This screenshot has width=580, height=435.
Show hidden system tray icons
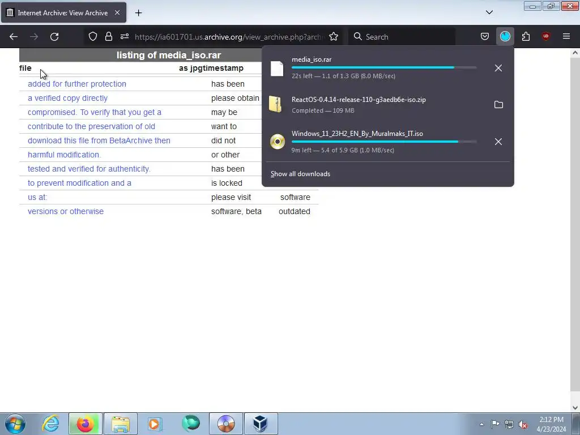coord(481,424)
